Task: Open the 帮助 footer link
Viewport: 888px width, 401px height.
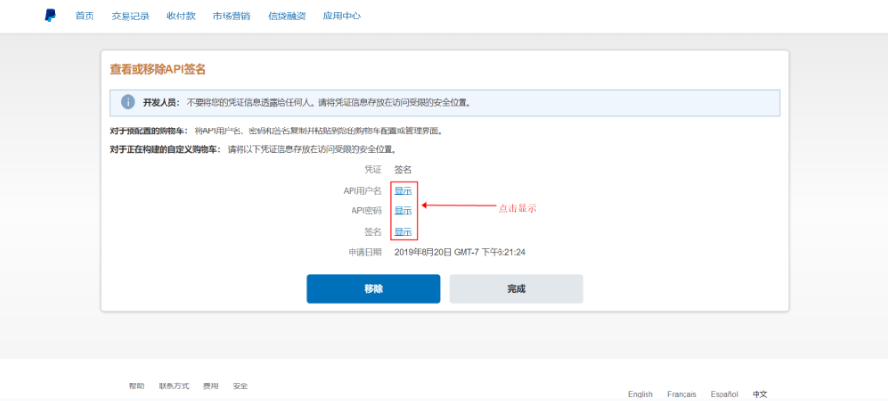Action: pos(136,386)
